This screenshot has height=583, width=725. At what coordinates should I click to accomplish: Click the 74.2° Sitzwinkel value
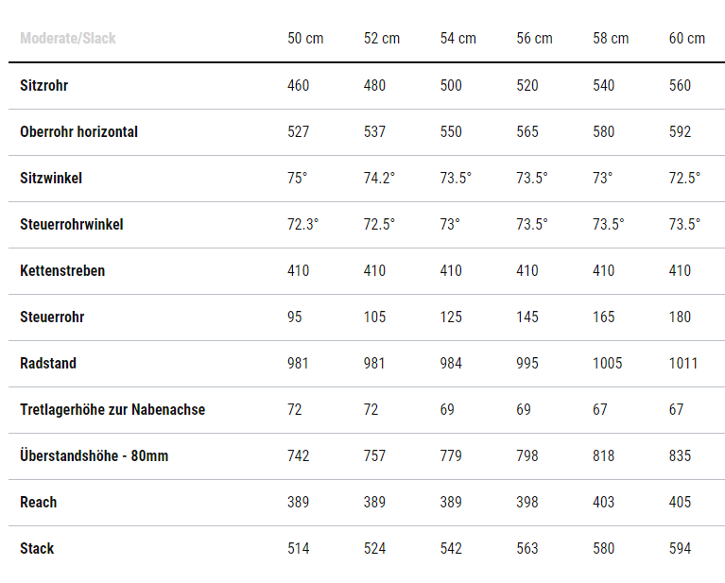coord(379,179)
